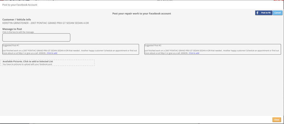
Task: Click 'You have no pictures to upload' text
Action: point(27,64)
